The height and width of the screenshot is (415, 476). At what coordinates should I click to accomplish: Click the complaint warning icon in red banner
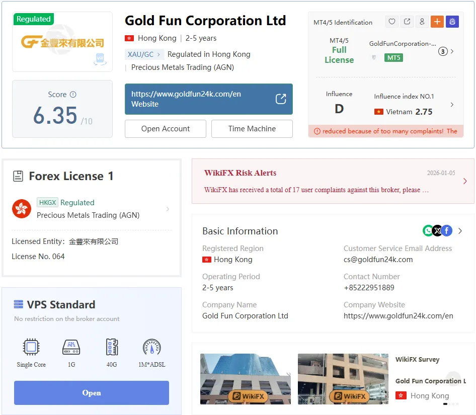coord(317,131)
